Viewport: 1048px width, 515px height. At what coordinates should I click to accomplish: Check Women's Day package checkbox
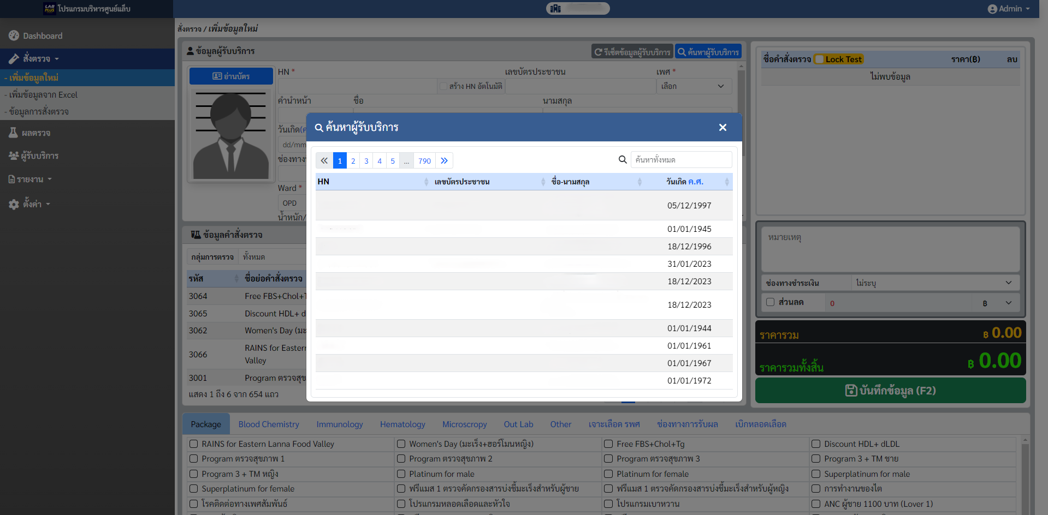(x=401, y=444)
